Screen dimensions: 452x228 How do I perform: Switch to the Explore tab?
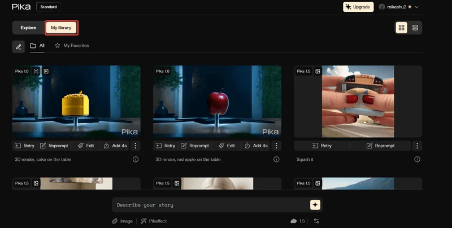point(28,28)
